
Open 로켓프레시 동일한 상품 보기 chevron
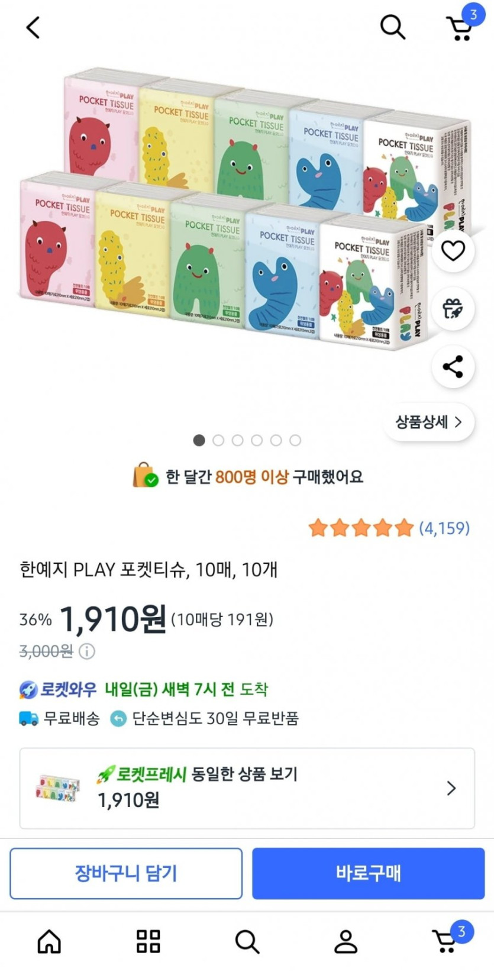451,788
